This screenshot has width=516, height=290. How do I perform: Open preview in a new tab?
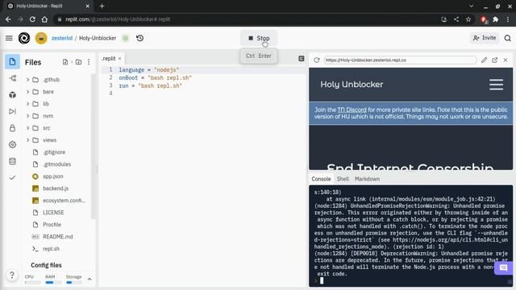[x=494, y=60]
